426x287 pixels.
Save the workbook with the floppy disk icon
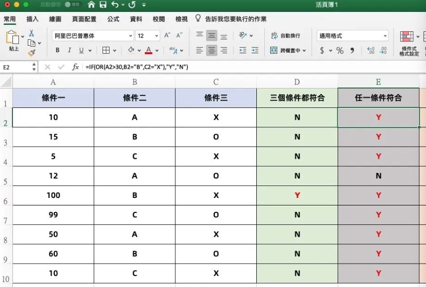click(103, 4)
